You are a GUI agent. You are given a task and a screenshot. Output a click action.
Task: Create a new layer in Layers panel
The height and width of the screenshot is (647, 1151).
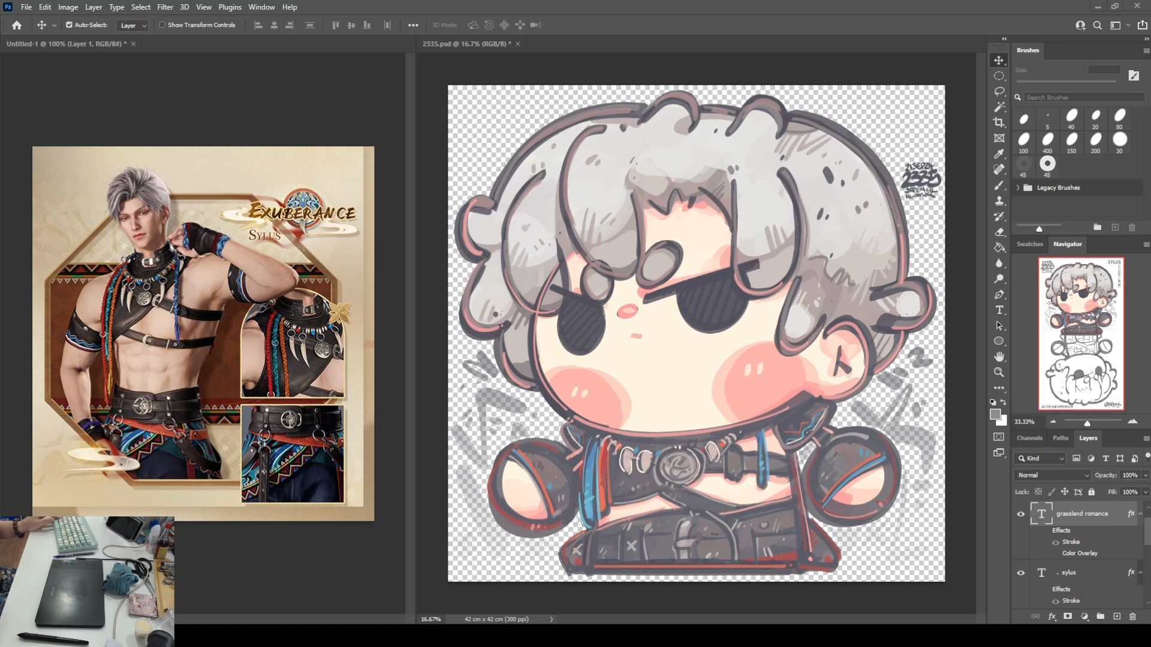click(x=1117, y=616)
